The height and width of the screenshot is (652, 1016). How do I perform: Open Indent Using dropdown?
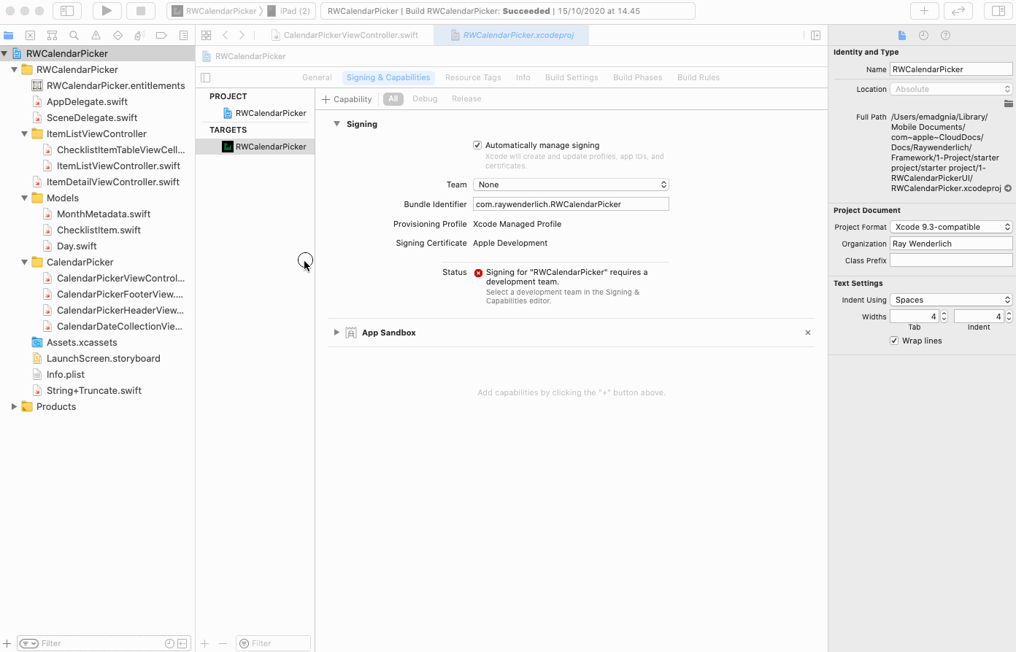(x=952, y=300)
